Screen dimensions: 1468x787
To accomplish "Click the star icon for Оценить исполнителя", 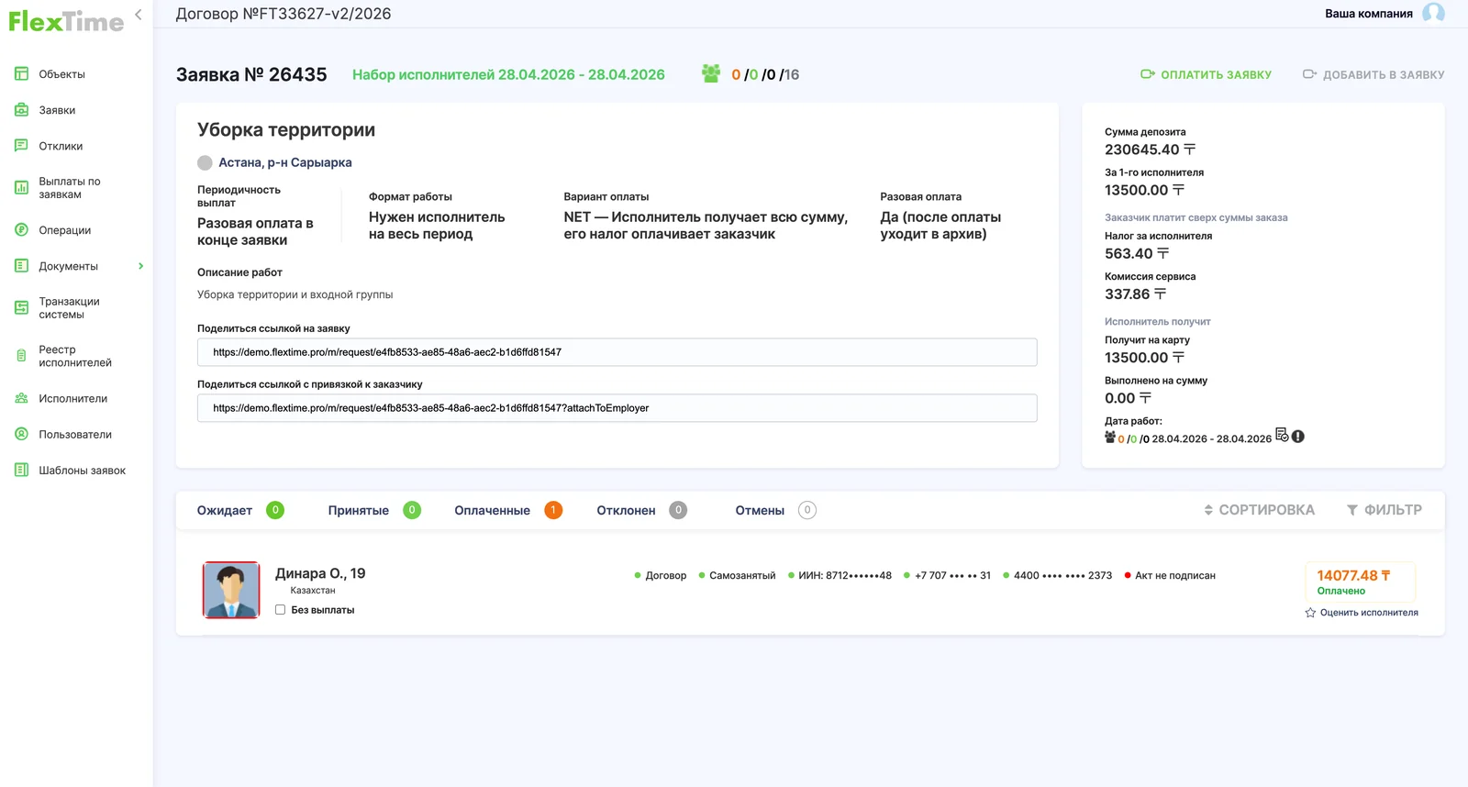I will 1310,613.
